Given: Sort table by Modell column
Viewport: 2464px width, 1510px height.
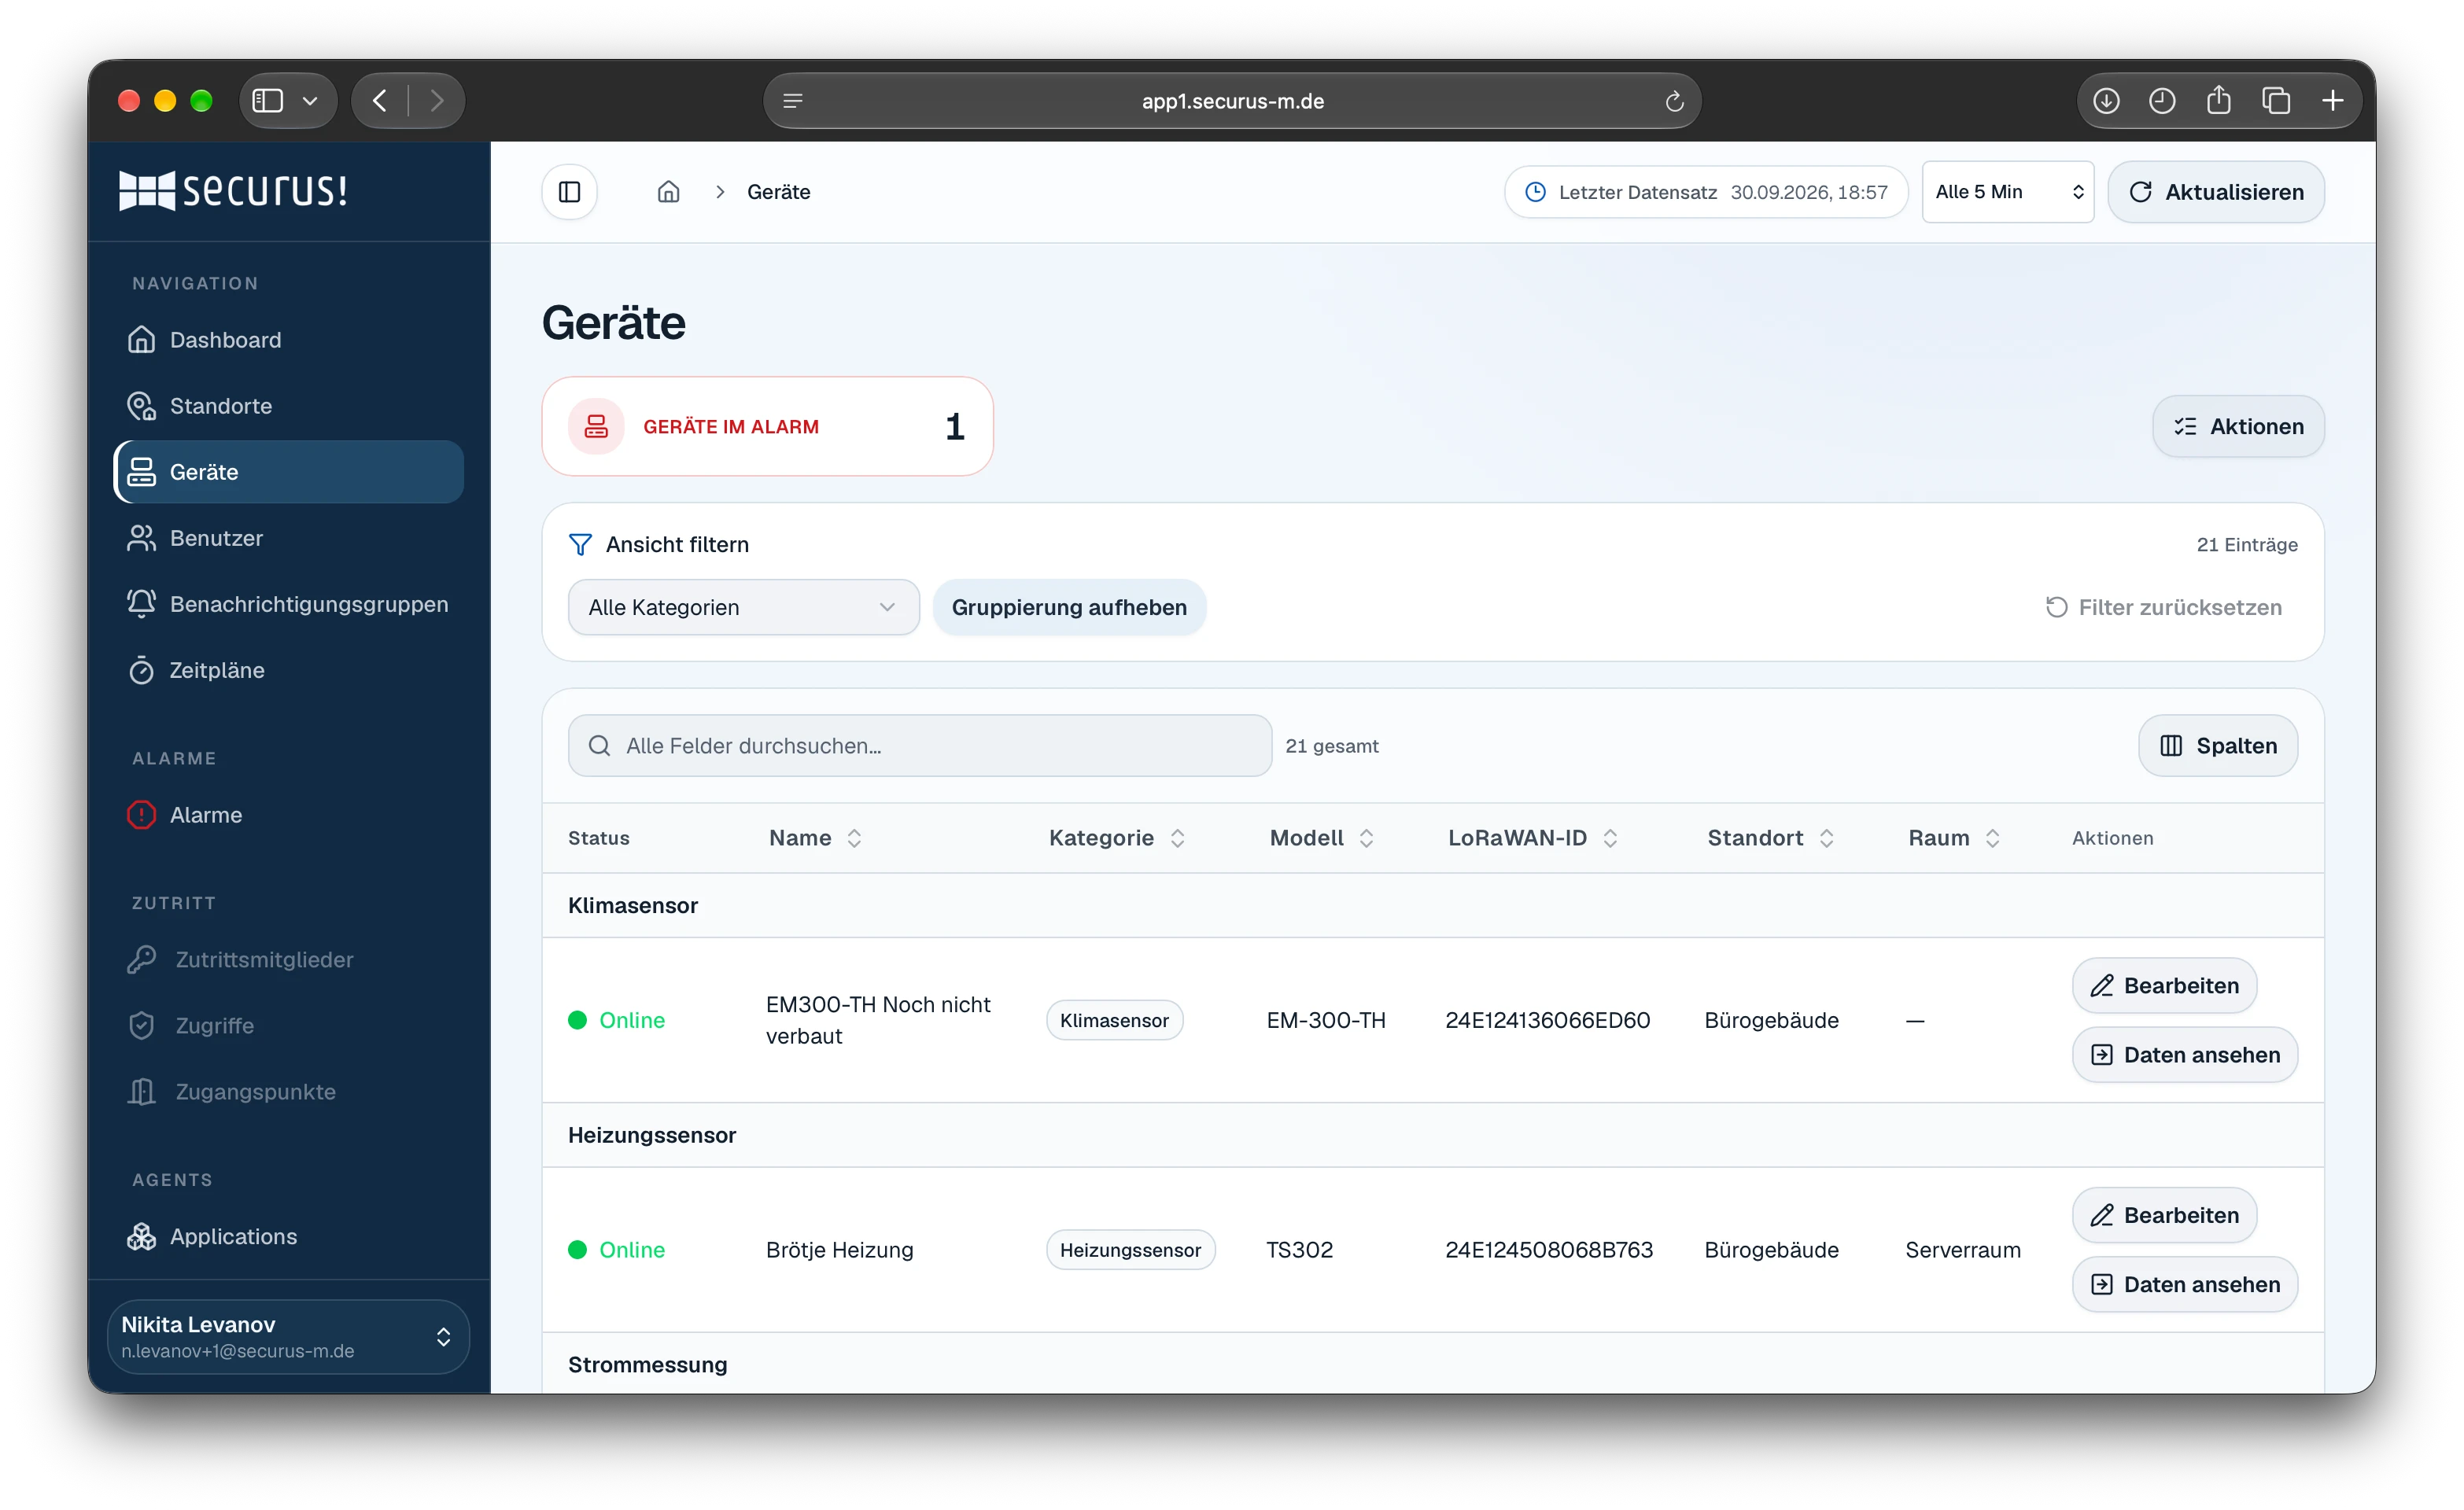Looking at the screenshot, I should click(1322, 838).
